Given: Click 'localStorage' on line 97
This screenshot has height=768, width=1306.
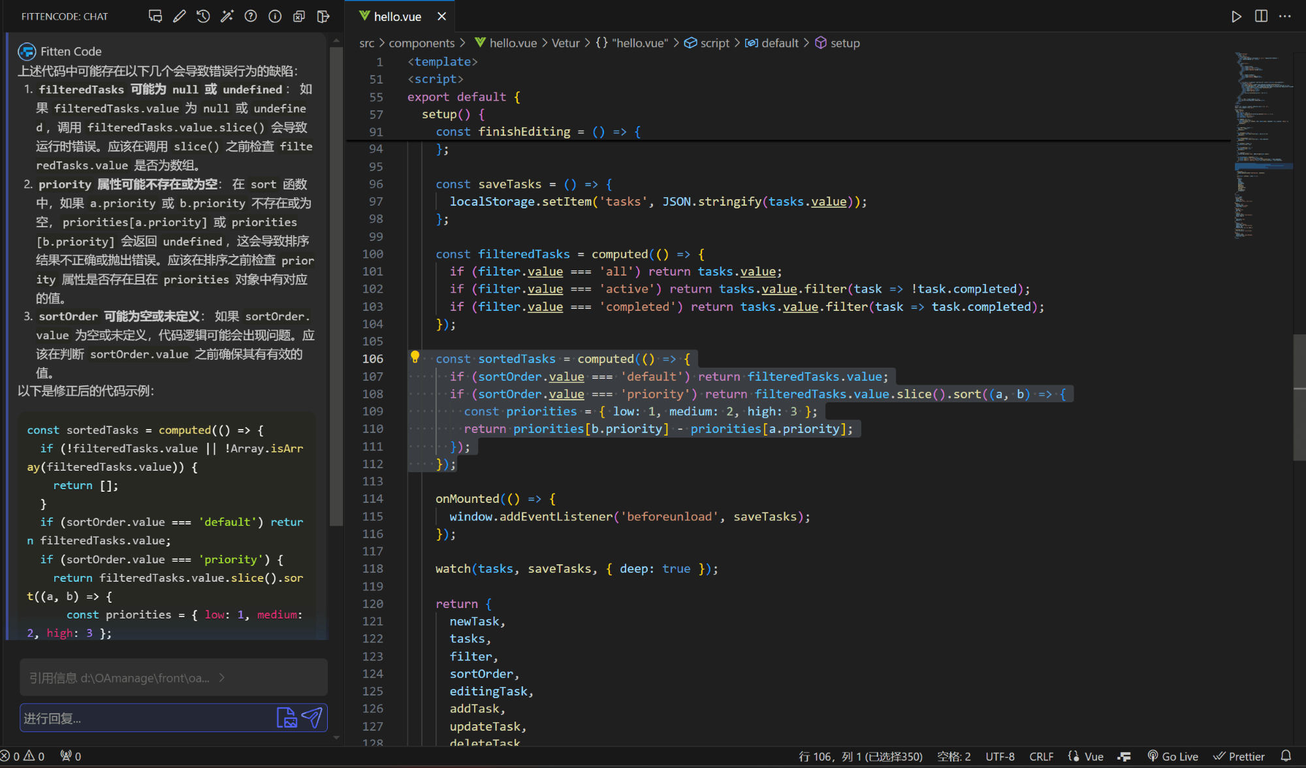Looking at the screenshot, I should (492, 202).
